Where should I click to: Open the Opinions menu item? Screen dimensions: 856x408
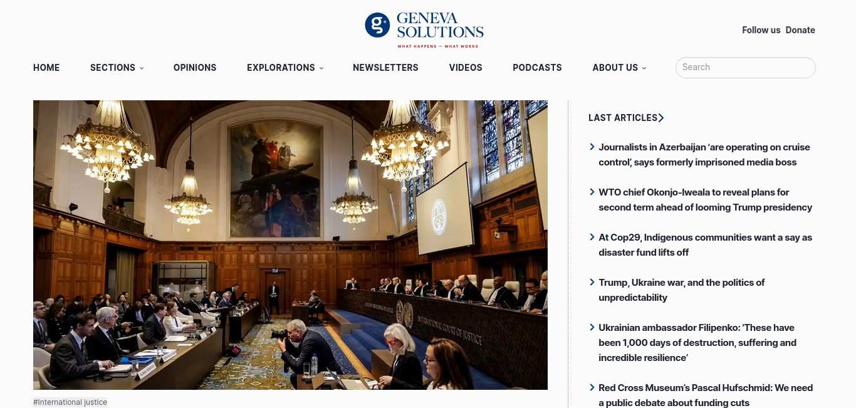pyautogui.click(x=195, y=68)
